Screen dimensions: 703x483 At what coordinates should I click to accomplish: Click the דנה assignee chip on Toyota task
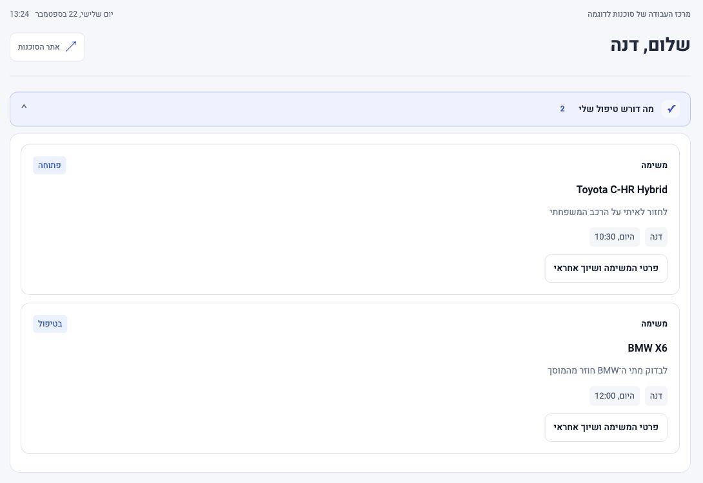point(656,237)
